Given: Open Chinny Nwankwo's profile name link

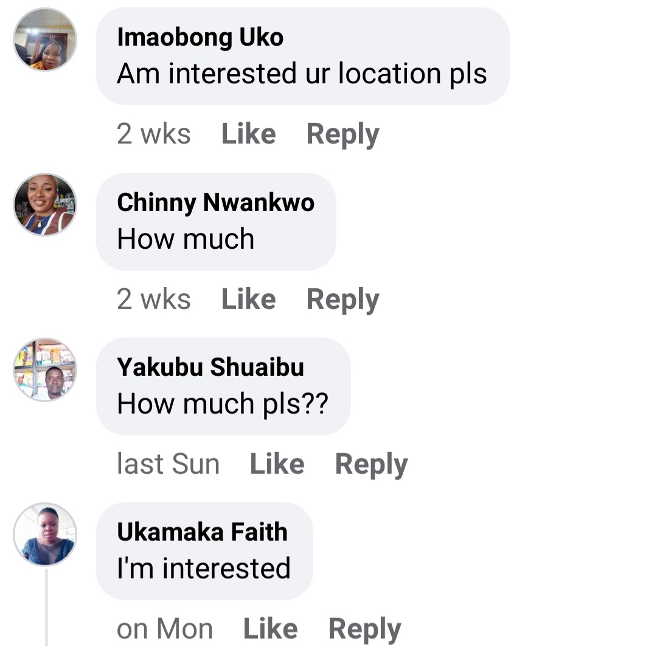Looking at the screenshot, I should point(215,203).
